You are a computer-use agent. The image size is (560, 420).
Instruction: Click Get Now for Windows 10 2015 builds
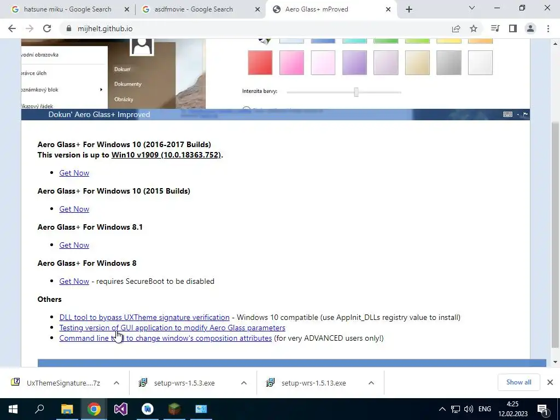74,209
